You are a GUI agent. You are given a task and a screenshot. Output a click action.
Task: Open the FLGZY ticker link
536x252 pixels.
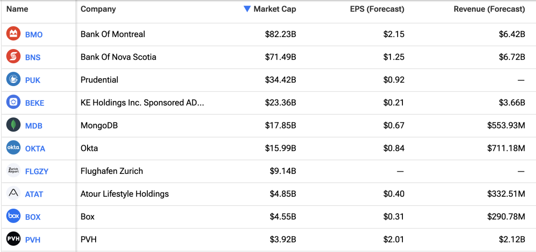point(37,171)
